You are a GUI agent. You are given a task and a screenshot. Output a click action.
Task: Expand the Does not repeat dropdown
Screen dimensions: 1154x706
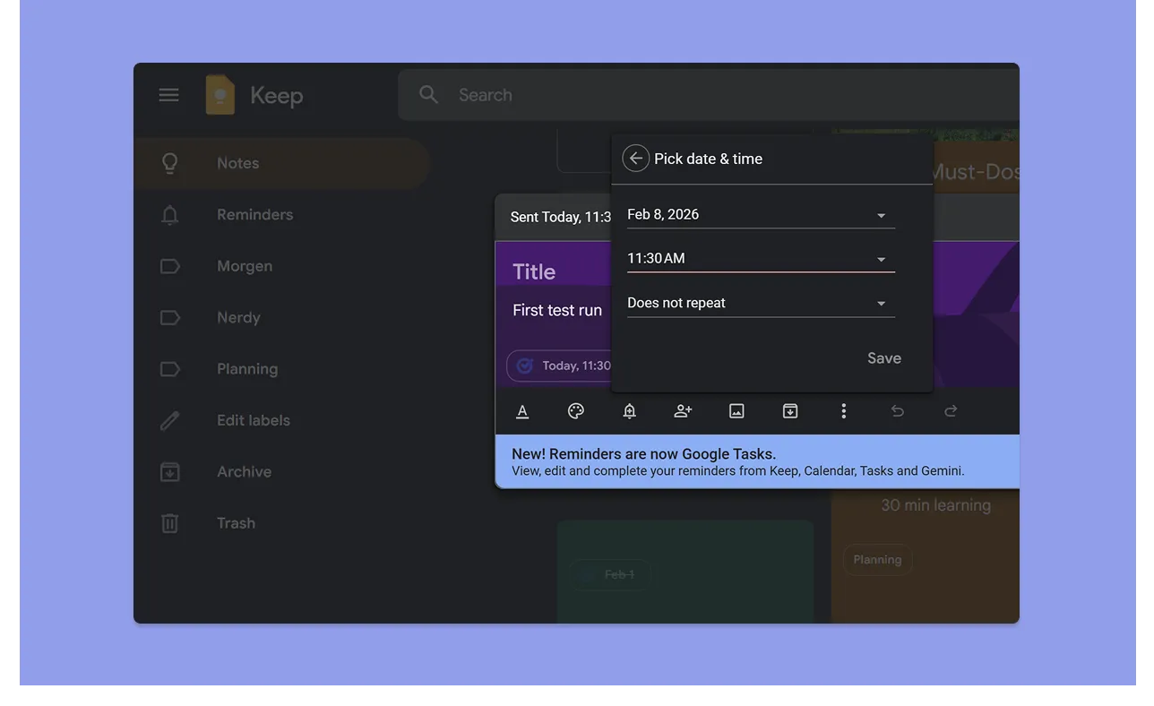click(881, 303)
